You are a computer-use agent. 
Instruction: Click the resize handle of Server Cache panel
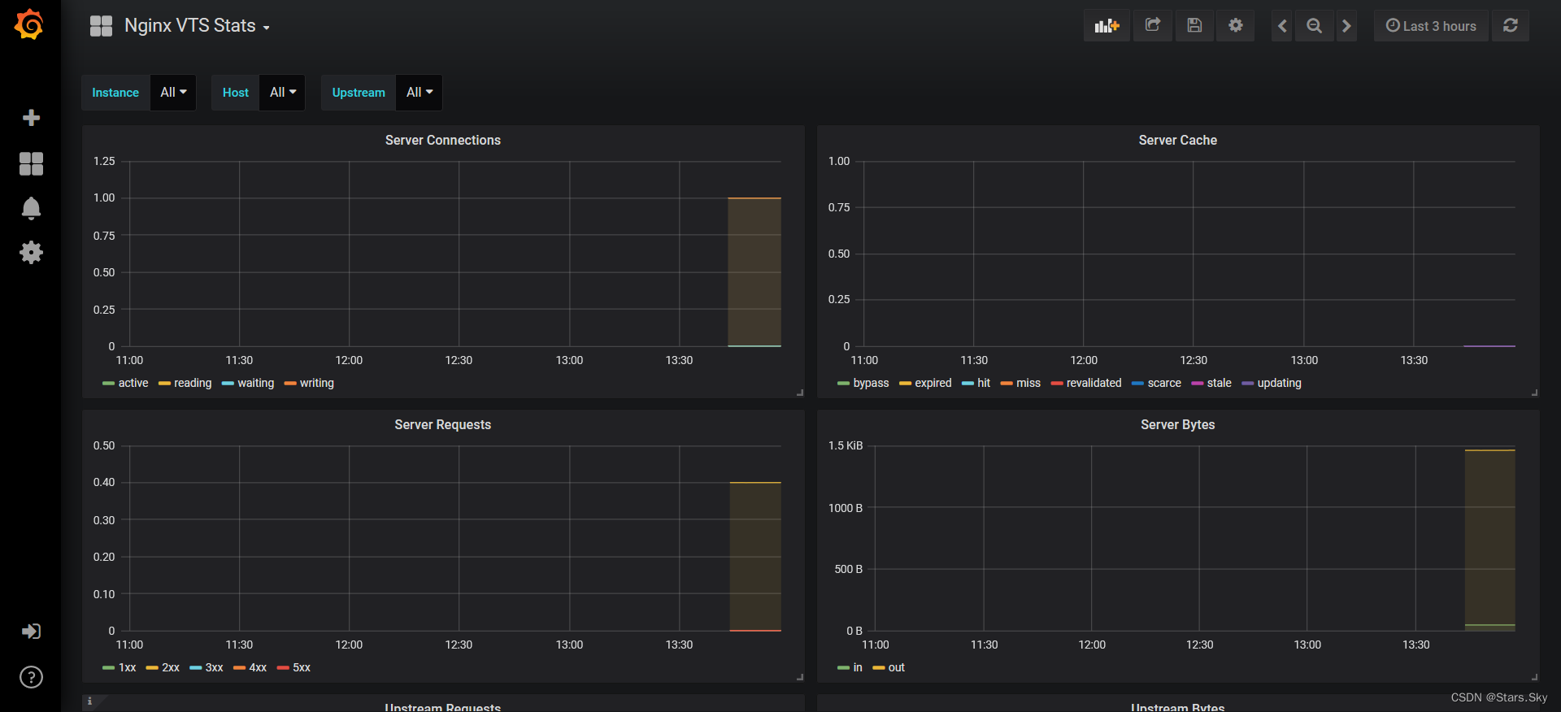click(1535, 393)
